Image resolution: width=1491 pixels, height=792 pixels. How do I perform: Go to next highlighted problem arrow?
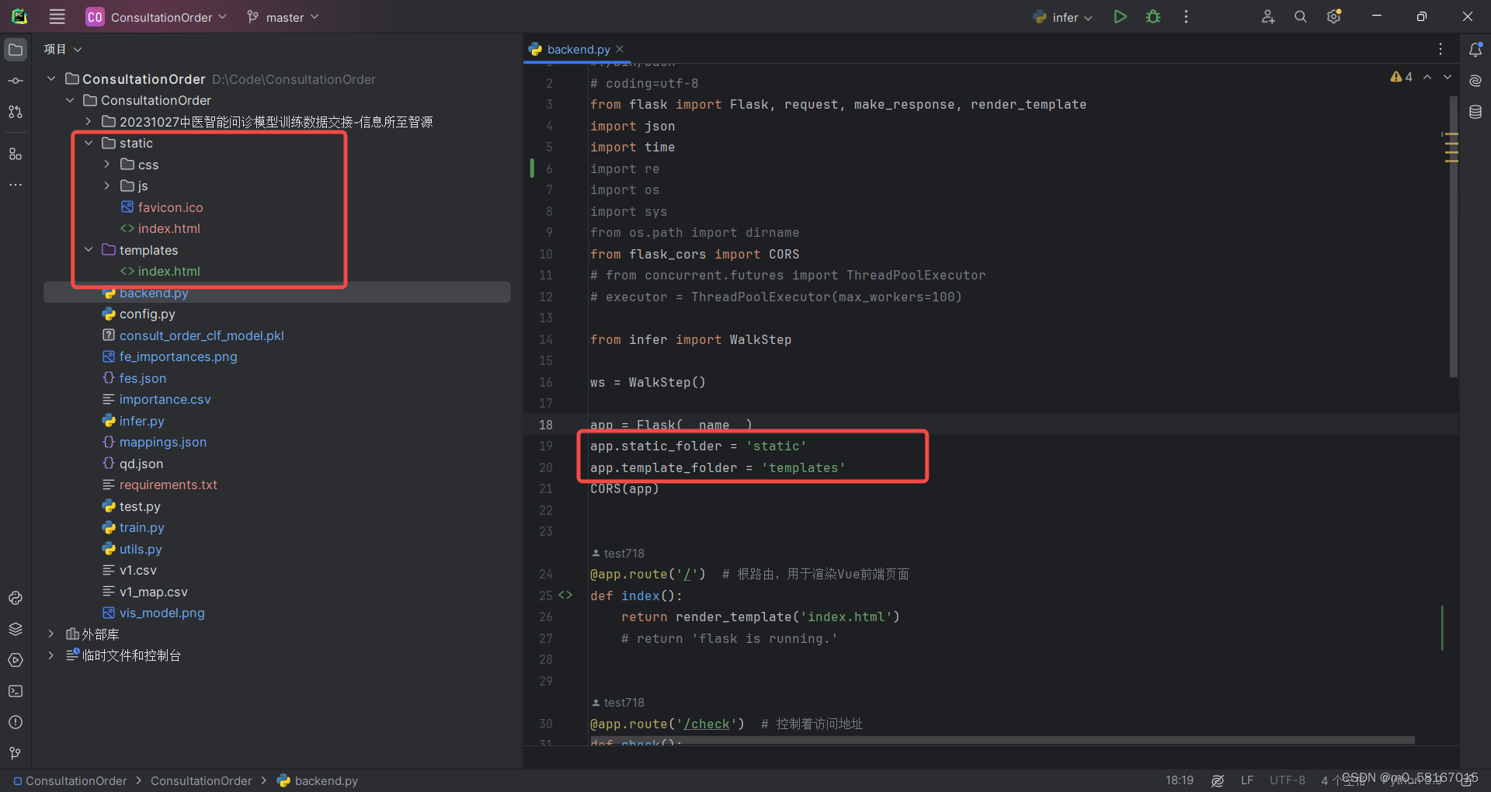(x=1448, y=77)
